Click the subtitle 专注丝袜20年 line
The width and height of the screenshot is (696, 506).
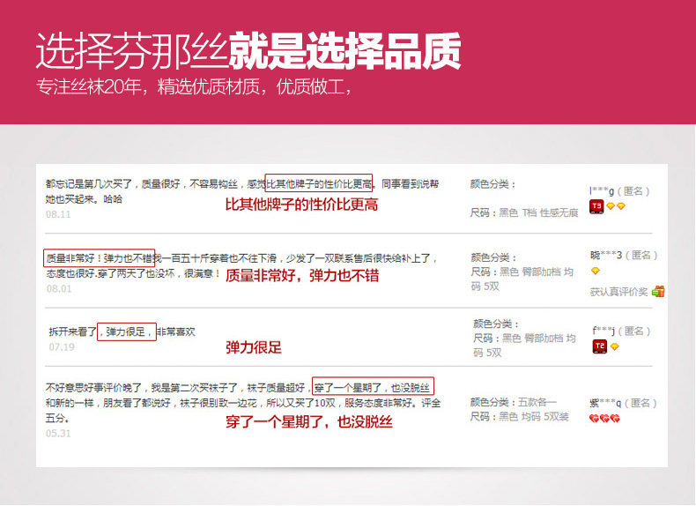194,86
